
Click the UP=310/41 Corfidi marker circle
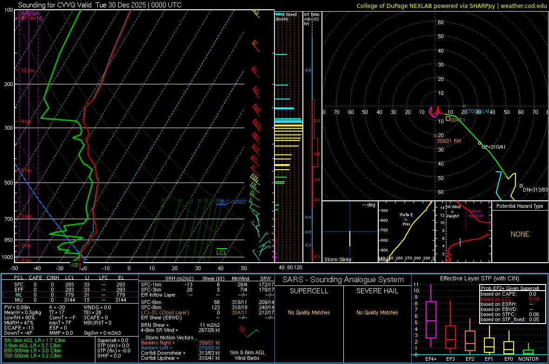(x=480, y=143)
